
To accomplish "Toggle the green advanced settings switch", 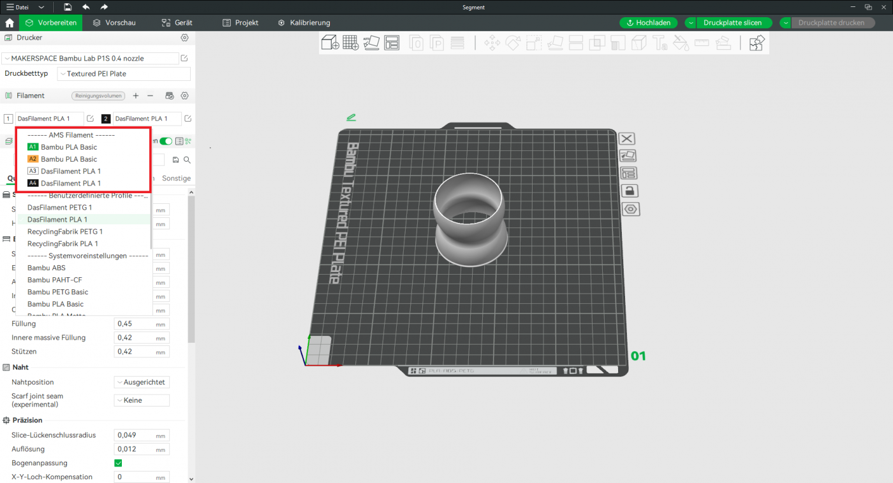I will tap(166, 141).
